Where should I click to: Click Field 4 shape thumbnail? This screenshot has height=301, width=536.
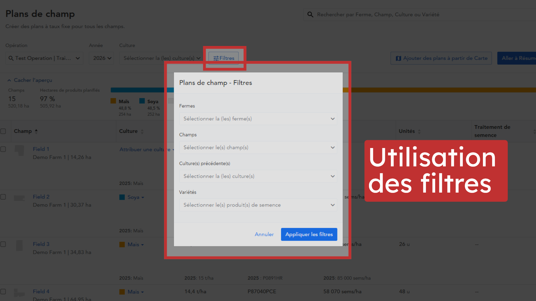(x=19, y=293)
